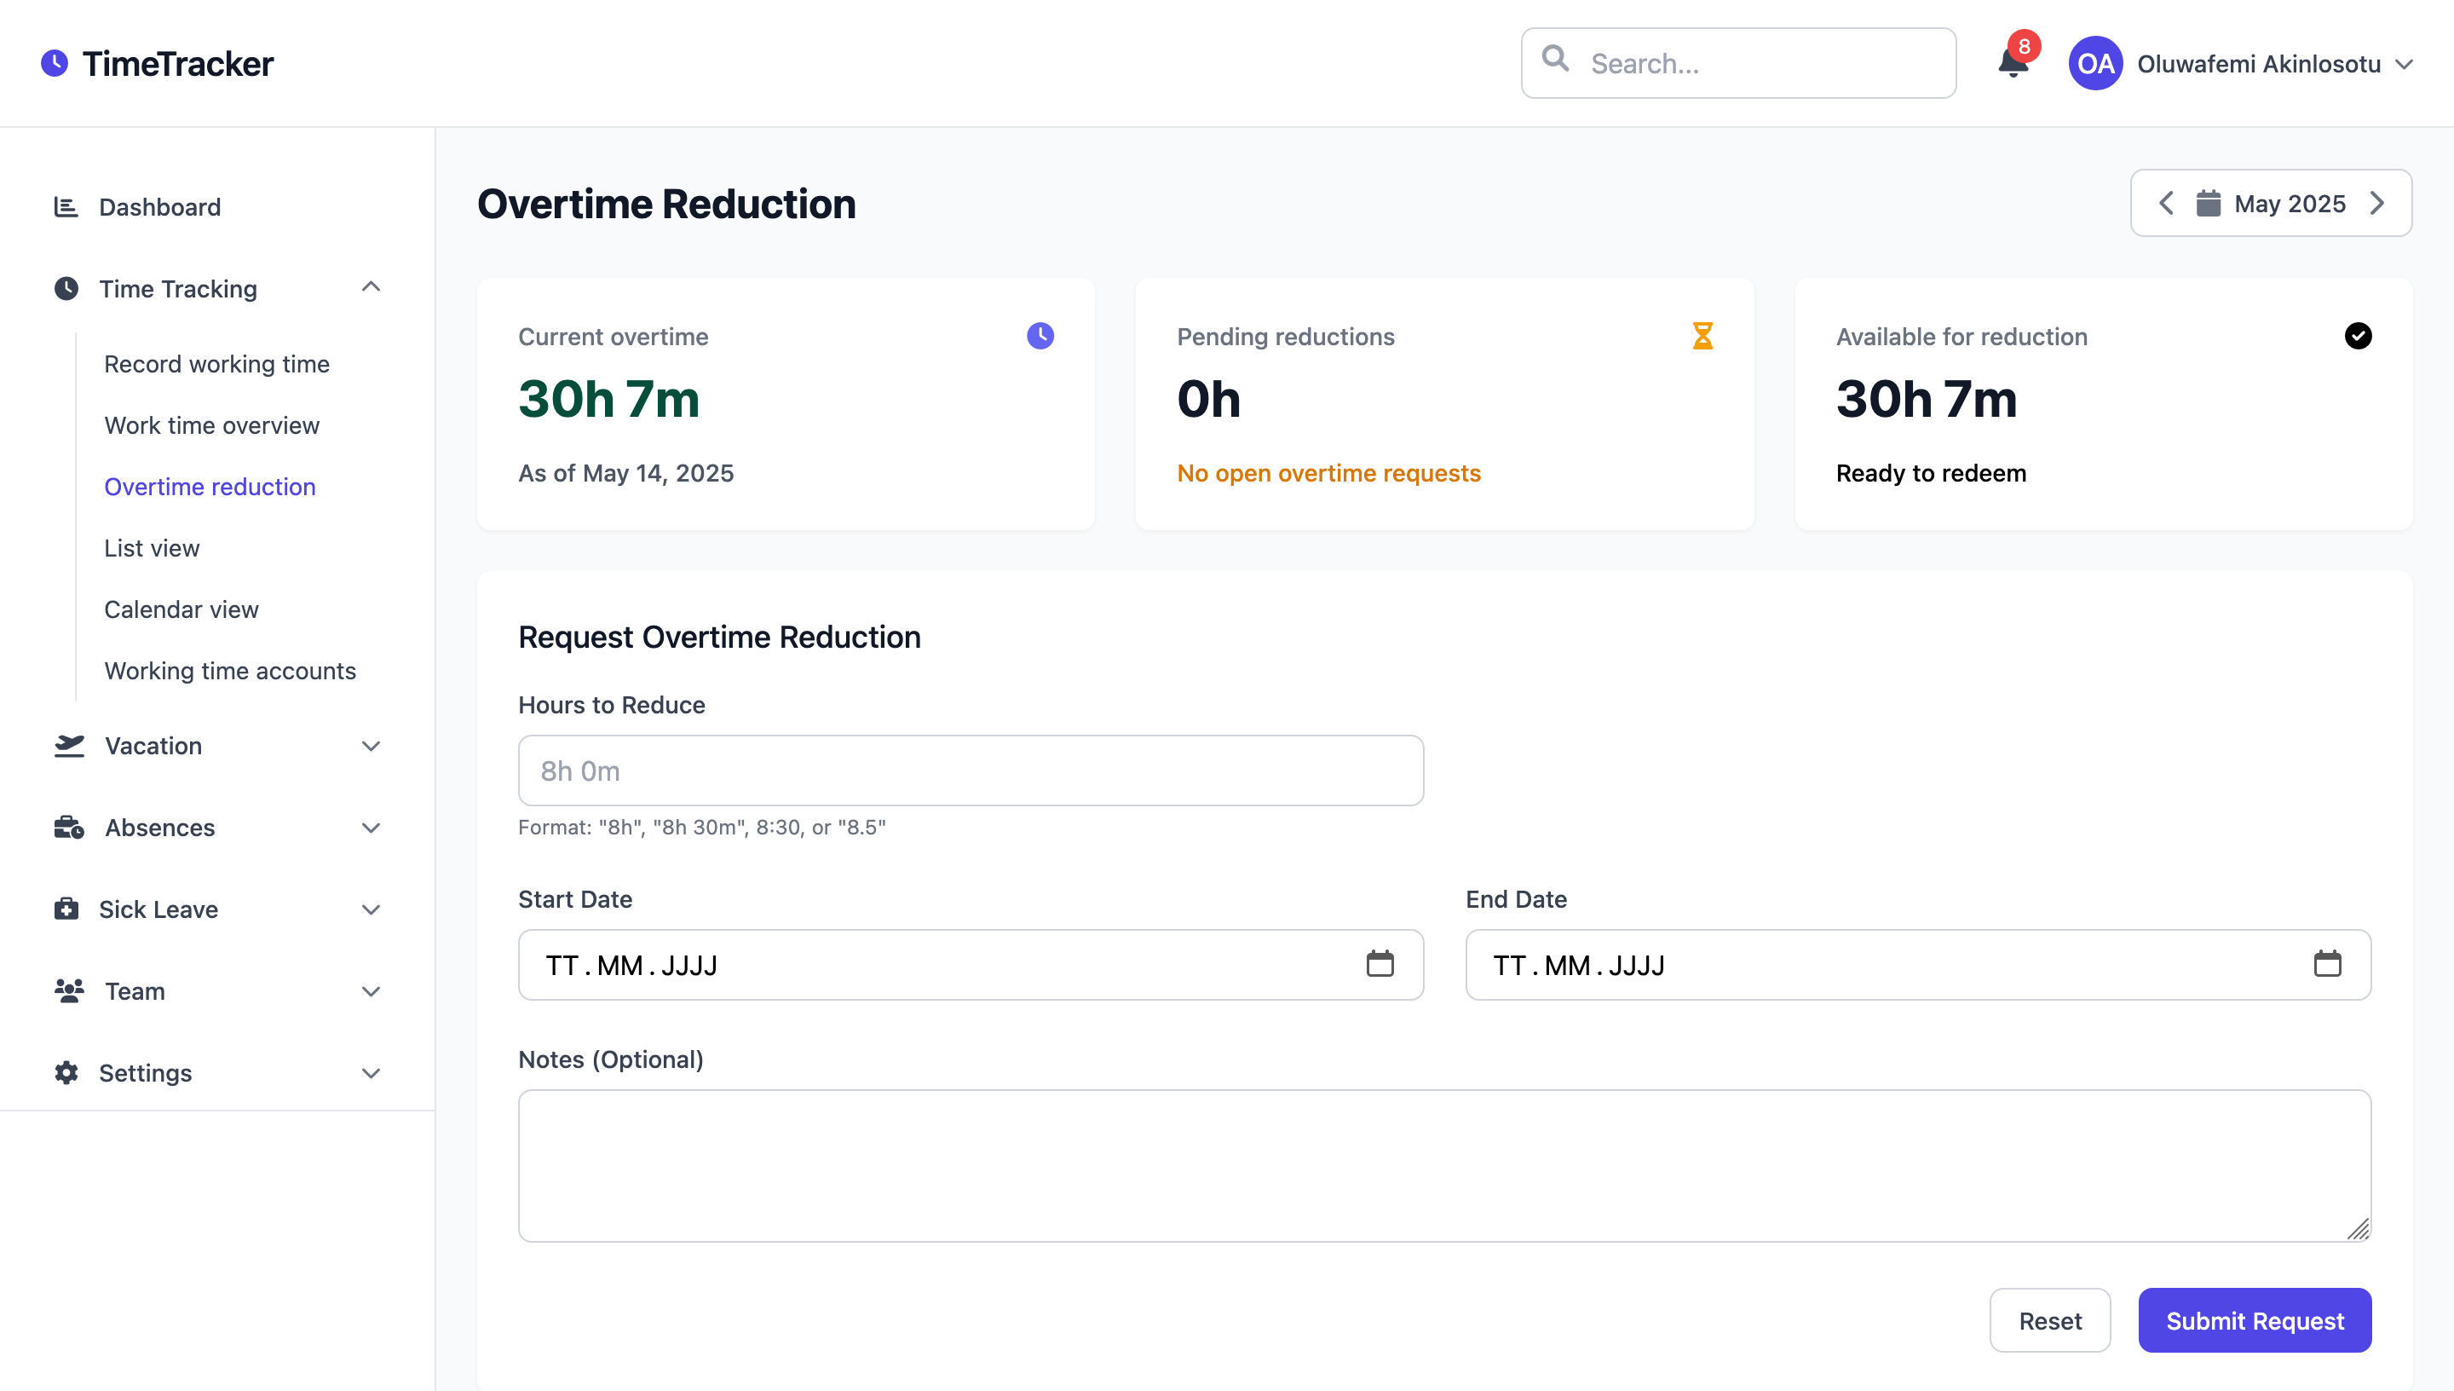The image size is (2454, 1391).
Task: Click the Available for reduction checkmark icon
Action: coord(2358,335)
